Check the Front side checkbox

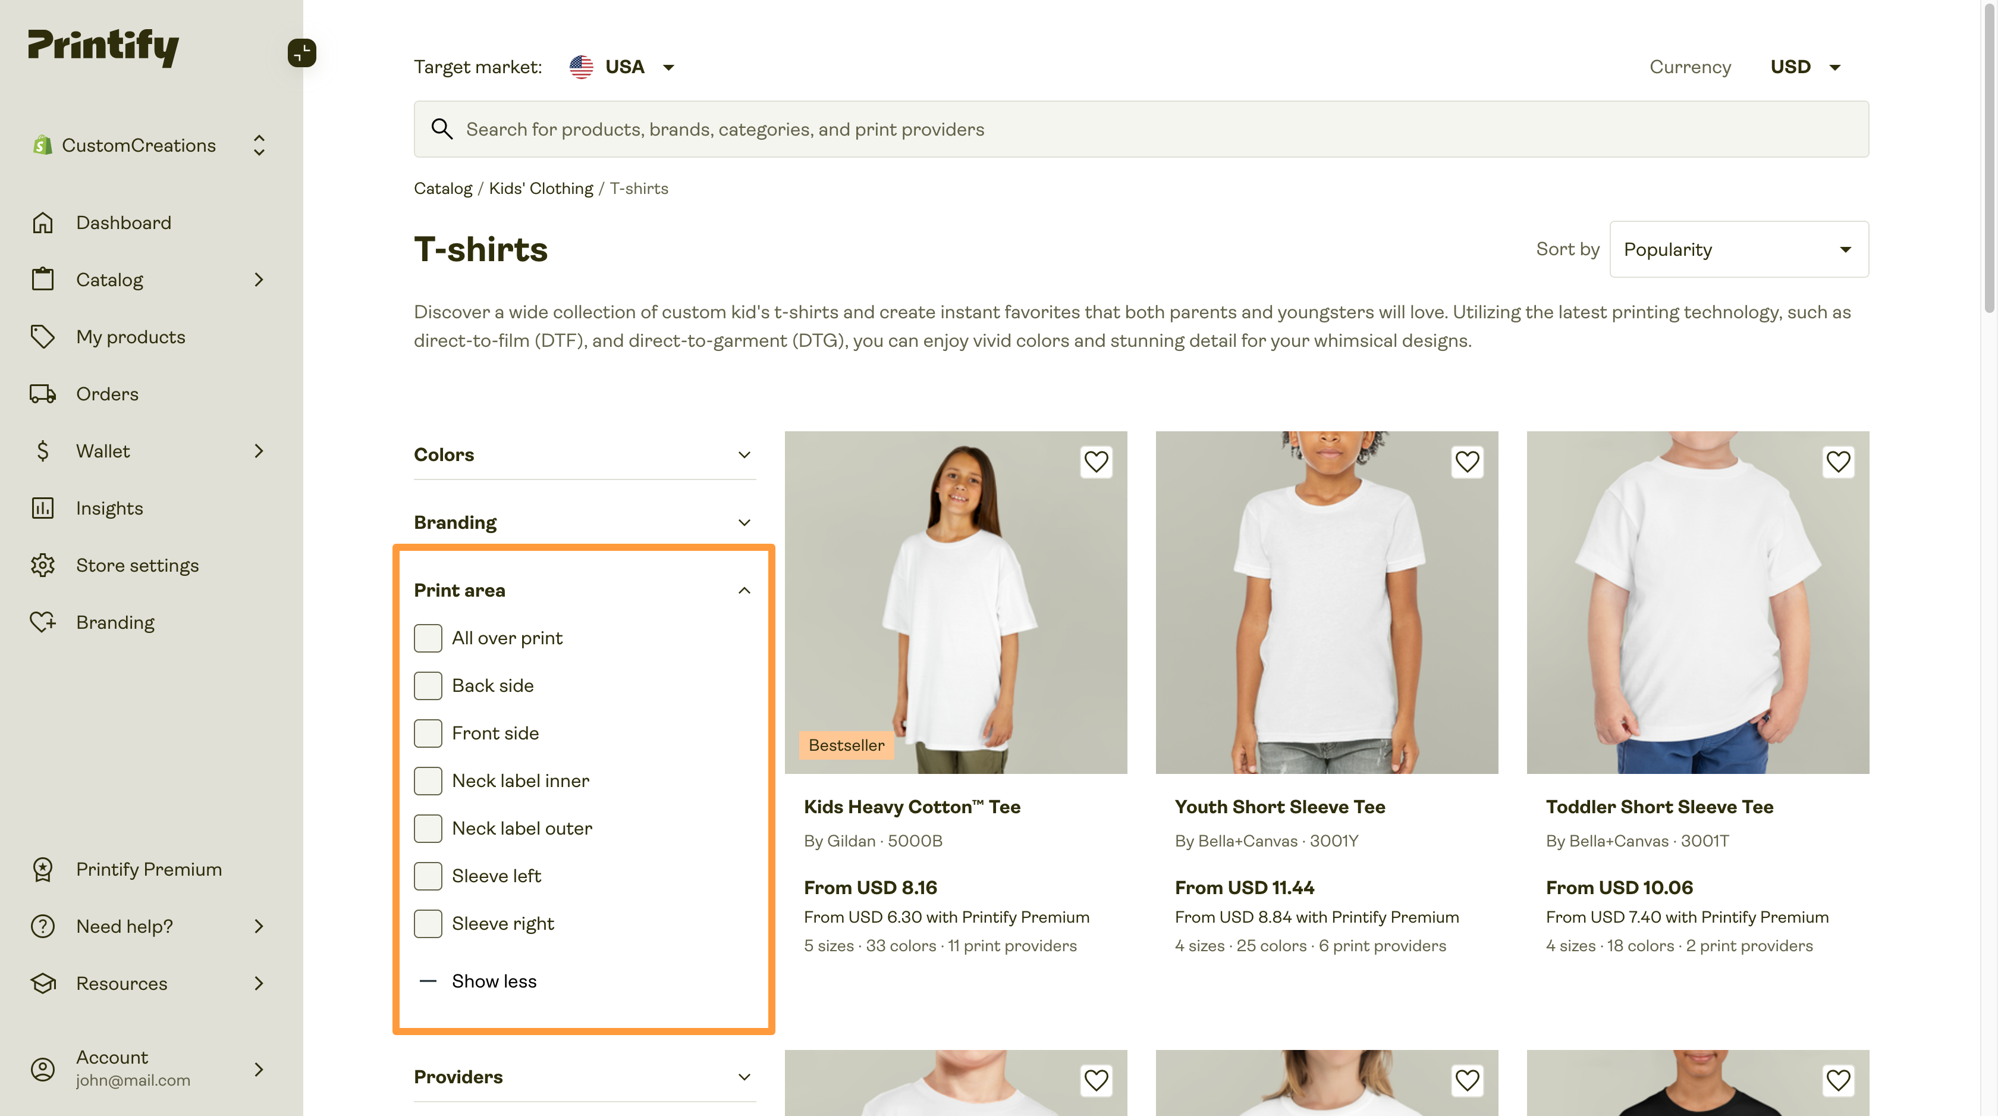click(x=428, y=733)
